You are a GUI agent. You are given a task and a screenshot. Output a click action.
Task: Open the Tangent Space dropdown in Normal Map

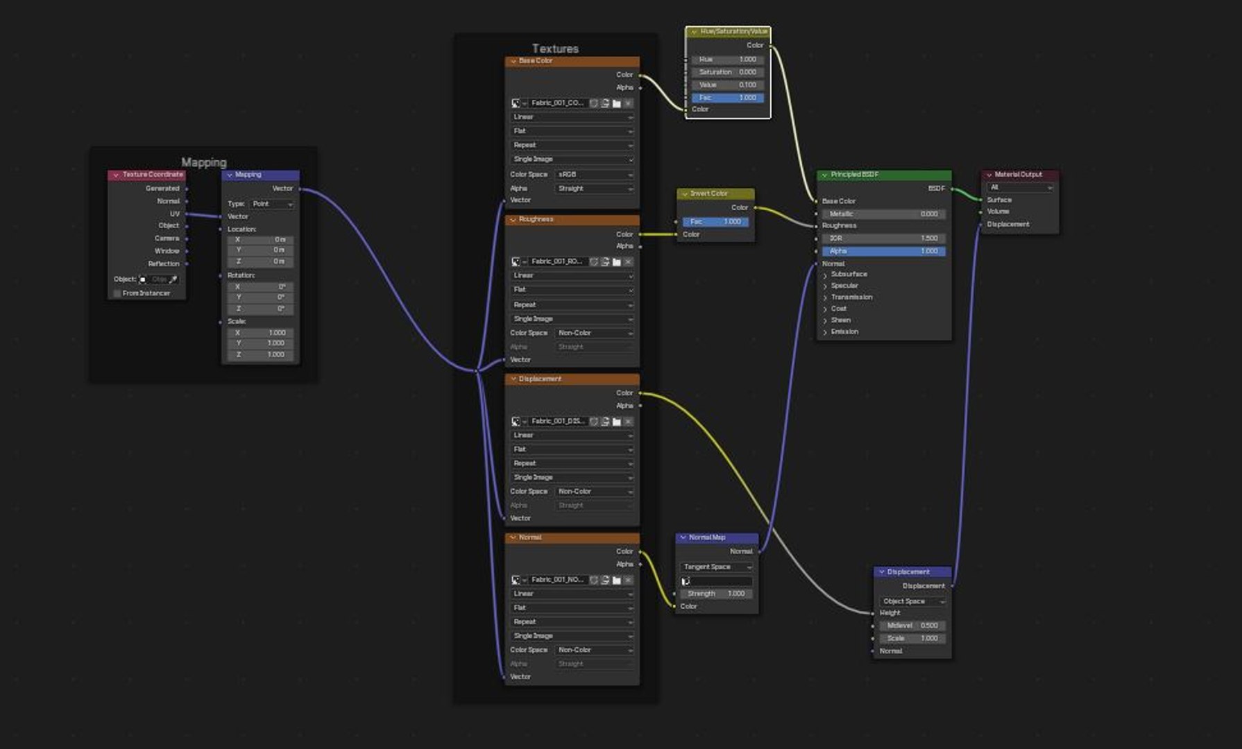(717, 567)
